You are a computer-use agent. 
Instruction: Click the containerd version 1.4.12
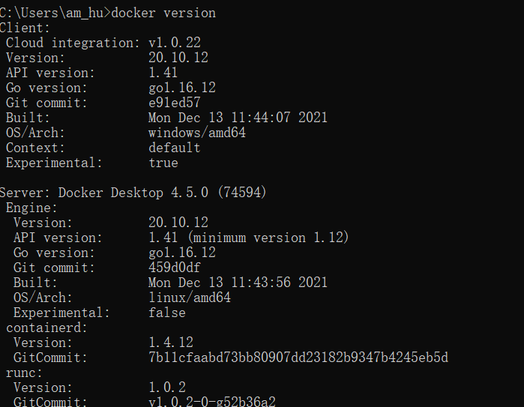pyautogui.click(x=171, y=343)
